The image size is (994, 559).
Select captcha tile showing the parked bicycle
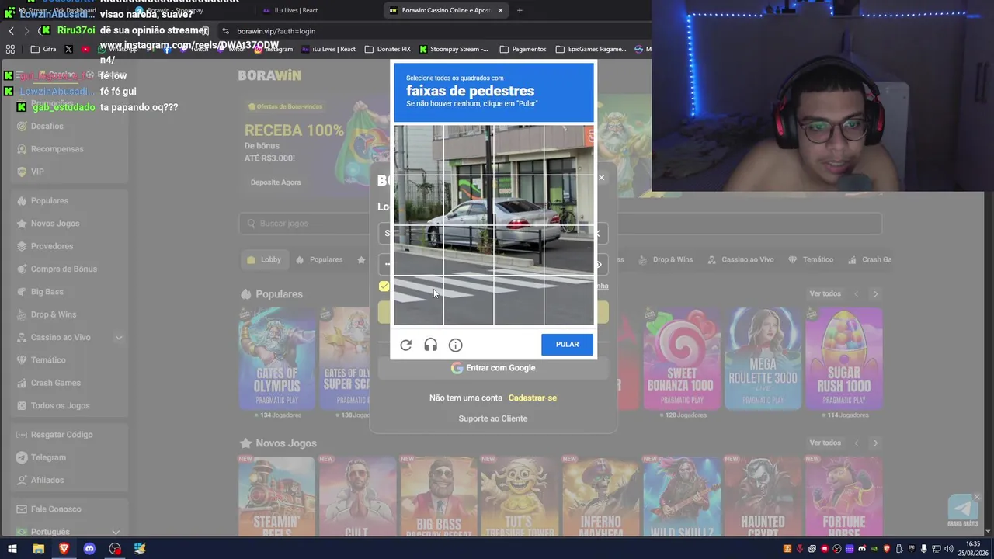tap(568, 200)
